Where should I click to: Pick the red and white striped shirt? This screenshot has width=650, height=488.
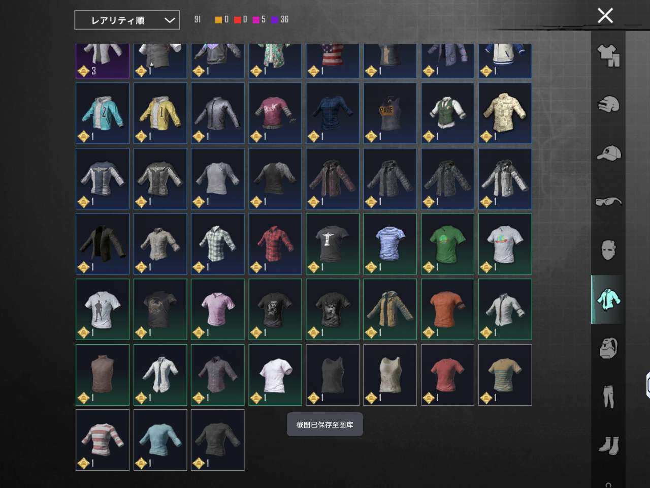tap(103, 440)
